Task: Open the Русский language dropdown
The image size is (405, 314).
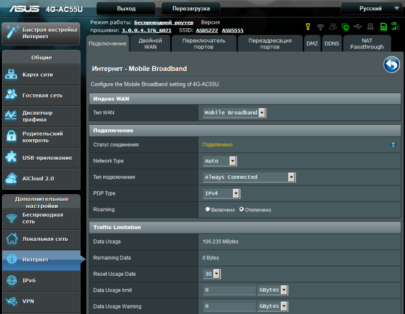Action: (371, 8)
